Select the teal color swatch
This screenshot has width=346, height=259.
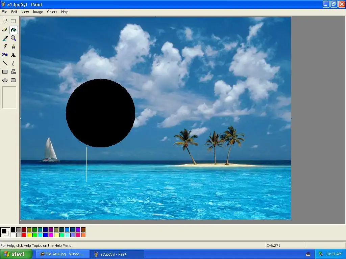[x=40, y=229]
